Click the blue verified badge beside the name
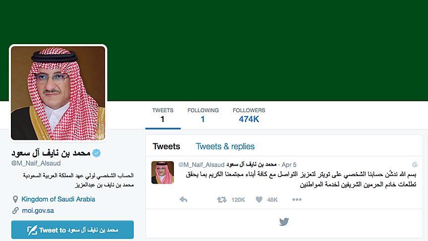The width and height of the screenshot is (428, 241). tap(97, 153)
